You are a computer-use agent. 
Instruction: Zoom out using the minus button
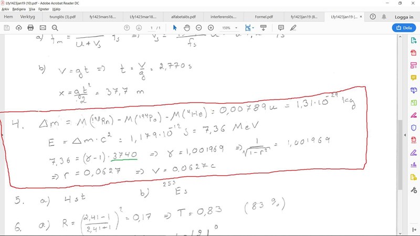(199, 28)
